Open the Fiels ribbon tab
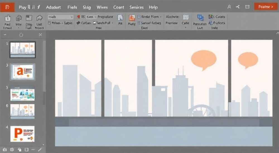 (72, 7)
